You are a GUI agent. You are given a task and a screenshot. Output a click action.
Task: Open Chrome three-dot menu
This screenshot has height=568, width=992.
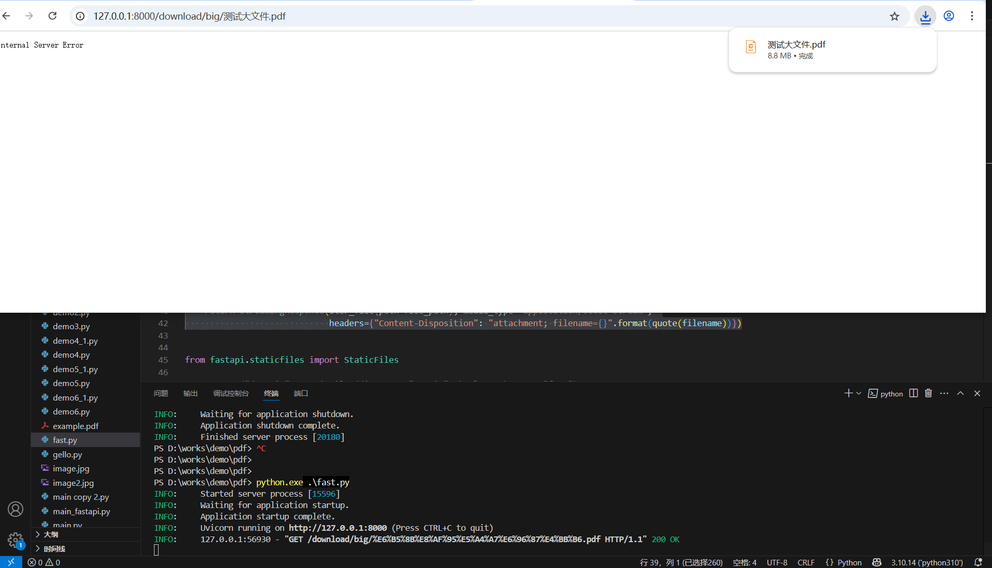click(x=972, y=16)
